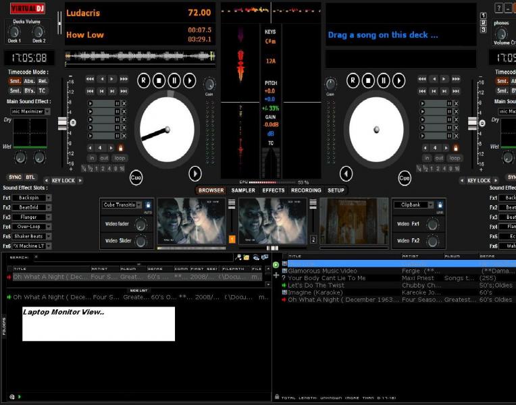The image size is (516, 405).
Task: Click the R button on the empty right deck
Action: coord(353,80)
